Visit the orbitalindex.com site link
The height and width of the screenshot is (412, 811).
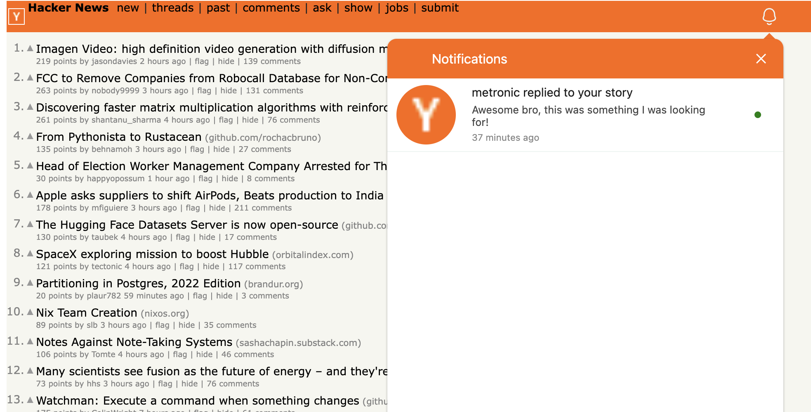click(313, 255)
